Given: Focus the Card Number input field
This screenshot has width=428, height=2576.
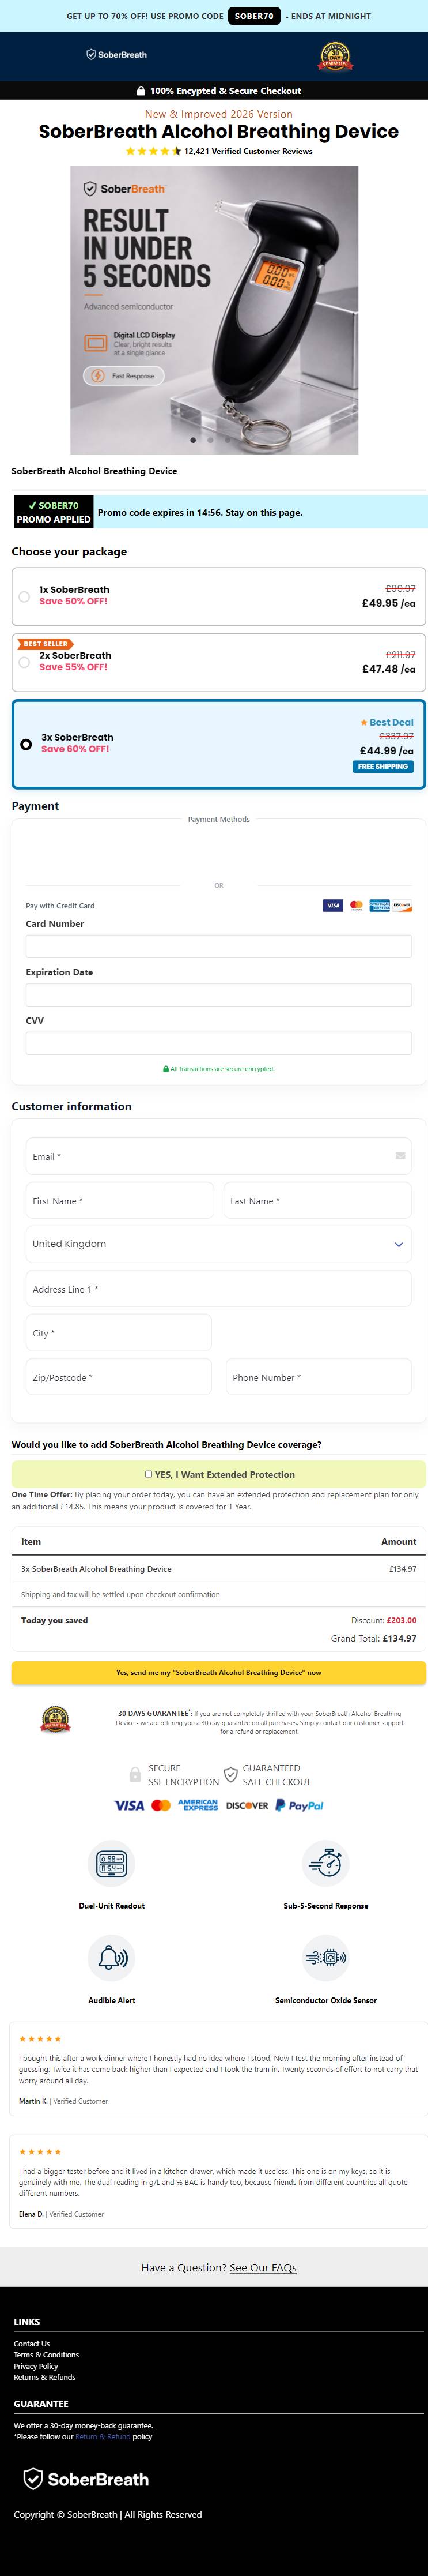Looking at the screenshot, I should (x=218, y=946).
